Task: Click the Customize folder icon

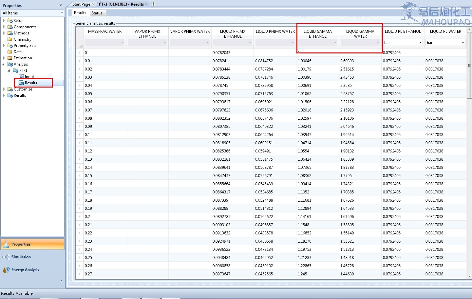Action: 10,89
